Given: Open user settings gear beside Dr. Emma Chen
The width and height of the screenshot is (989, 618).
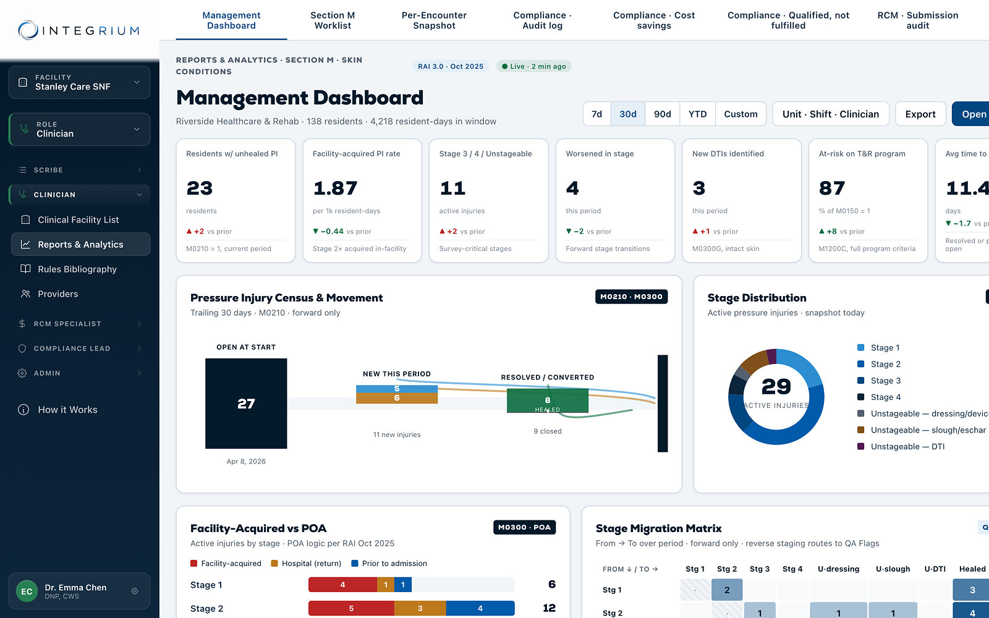Looking at the screenshot, I should point(135,591).
